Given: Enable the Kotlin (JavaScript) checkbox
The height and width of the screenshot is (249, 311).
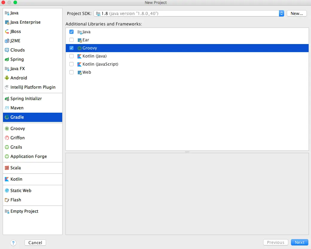Looking at the screenshot, I should click(71, 64).
